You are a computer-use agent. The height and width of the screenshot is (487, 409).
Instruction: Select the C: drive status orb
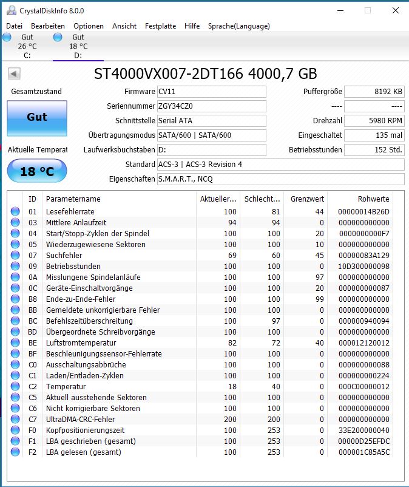7,37
